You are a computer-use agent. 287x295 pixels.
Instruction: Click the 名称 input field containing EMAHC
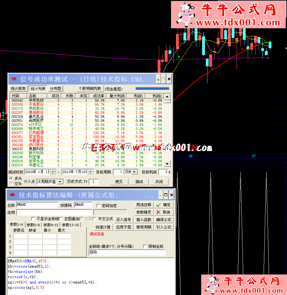click(37, 205)
